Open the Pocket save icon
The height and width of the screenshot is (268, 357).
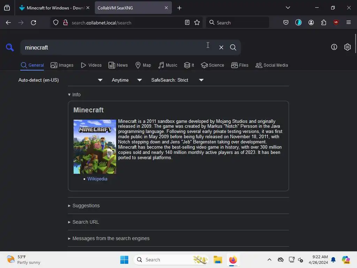[x=286, y=23]
